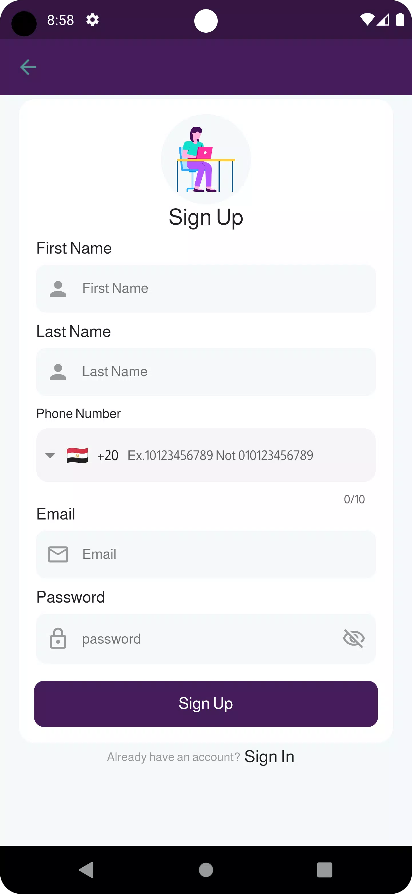
Task: Expand the country code dropdown arrow
Action: click(50, 456)
